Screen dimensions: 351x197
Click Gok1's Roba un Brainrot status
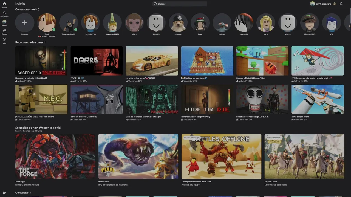tap(47, 36)
